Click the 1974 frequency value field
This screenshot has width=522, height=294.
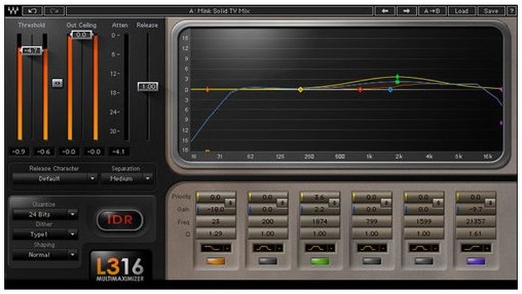(x=320, y=222)
